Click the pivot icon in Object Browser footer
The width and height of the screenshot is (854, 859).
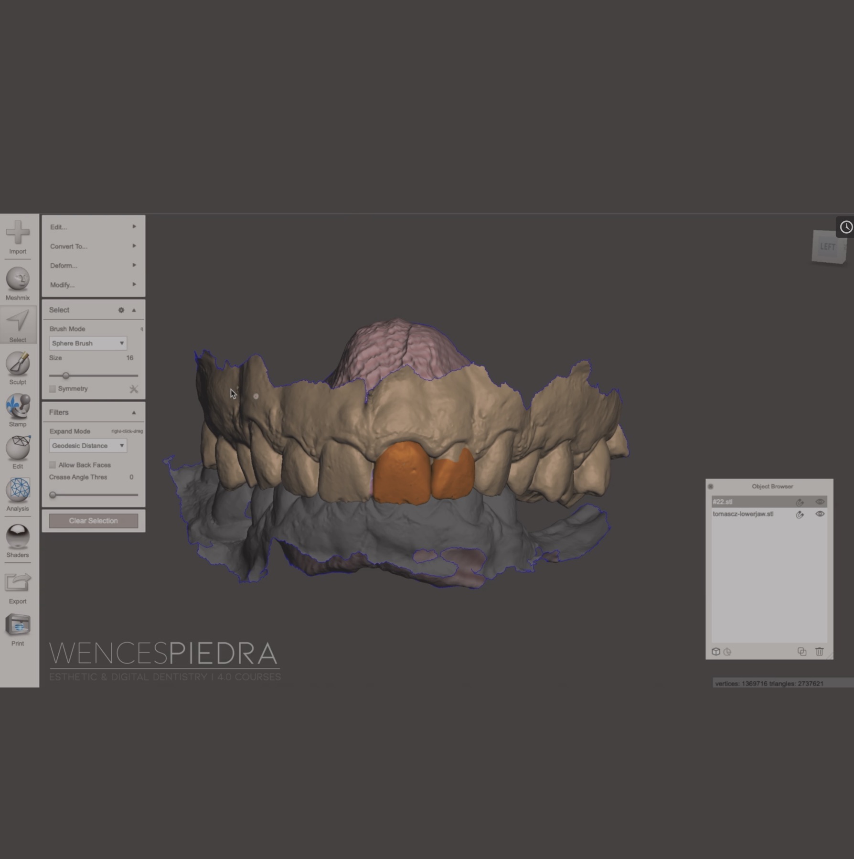pos(727,652)
